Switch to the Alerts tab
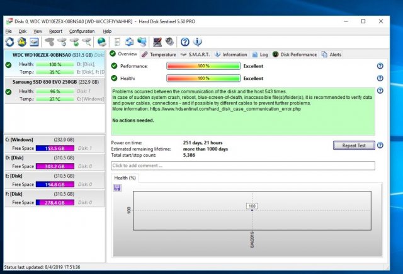The width and height of the screenshot is (403, 274). pos(332,55)
